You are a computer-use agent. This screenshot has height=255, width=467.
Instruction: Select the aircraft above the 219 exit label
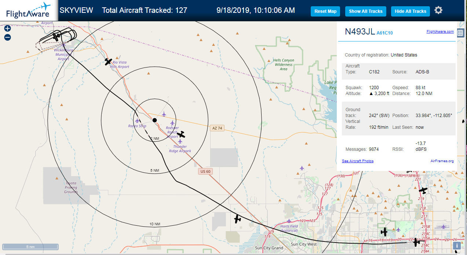point(423,191)
